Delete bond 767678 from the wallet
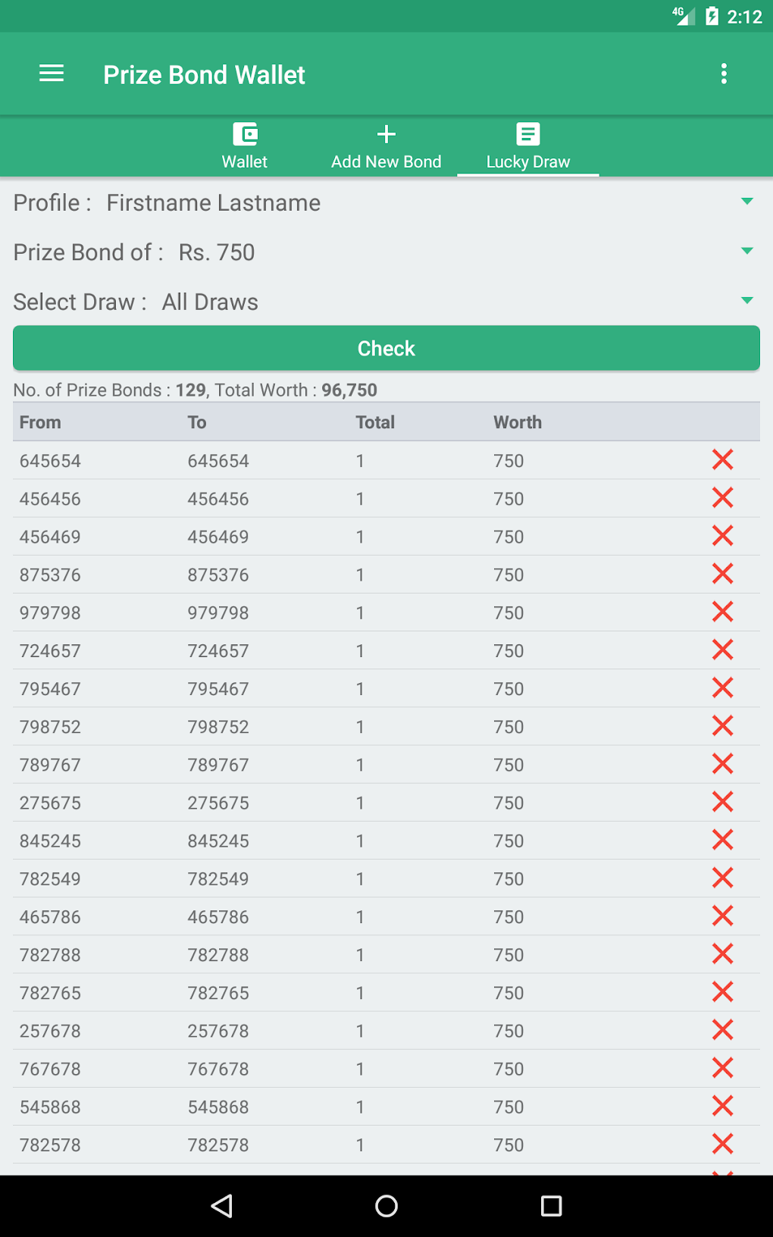Image resolution: width=773 pixels, height=1237 pixels. click(x=723, y=1067)
